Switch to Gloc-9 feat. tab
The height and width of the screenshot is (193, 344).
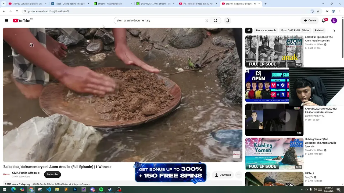point(198,4)
